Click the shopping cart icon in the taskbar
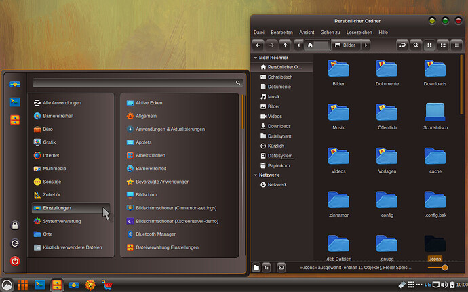Screen dimensions: 468x292 [106, 285]
